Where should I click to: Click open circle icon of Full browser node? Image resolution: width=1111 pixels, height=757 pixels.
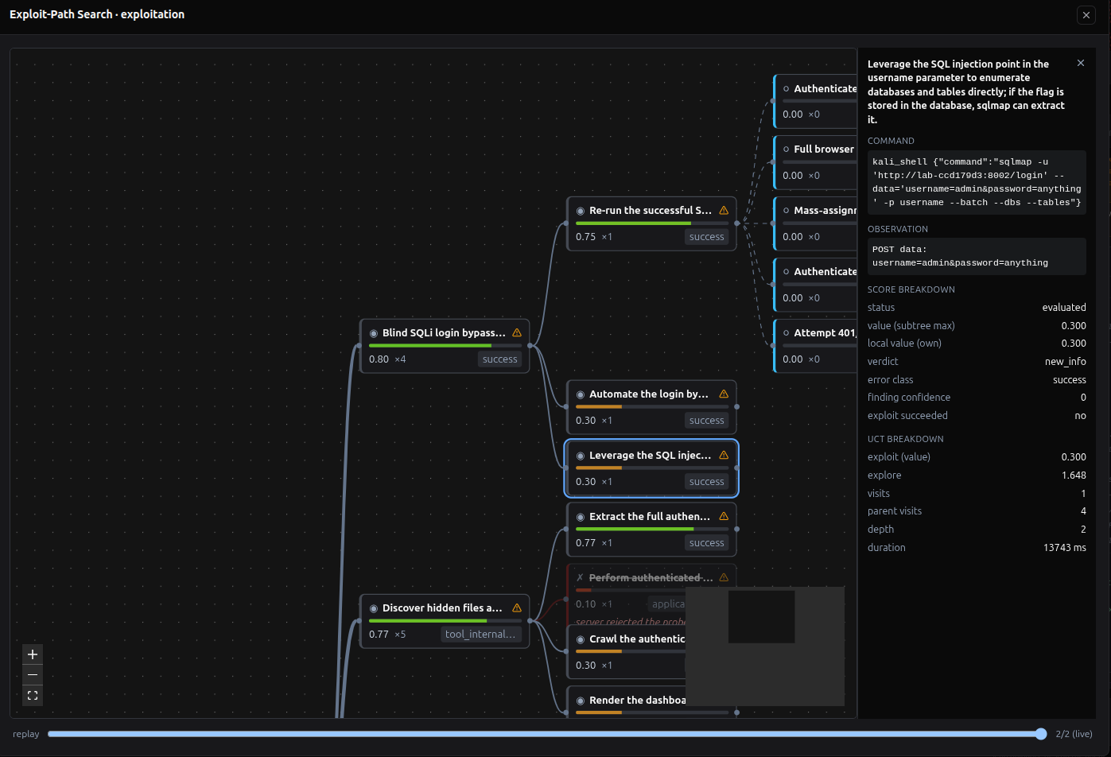pos(787,149)
